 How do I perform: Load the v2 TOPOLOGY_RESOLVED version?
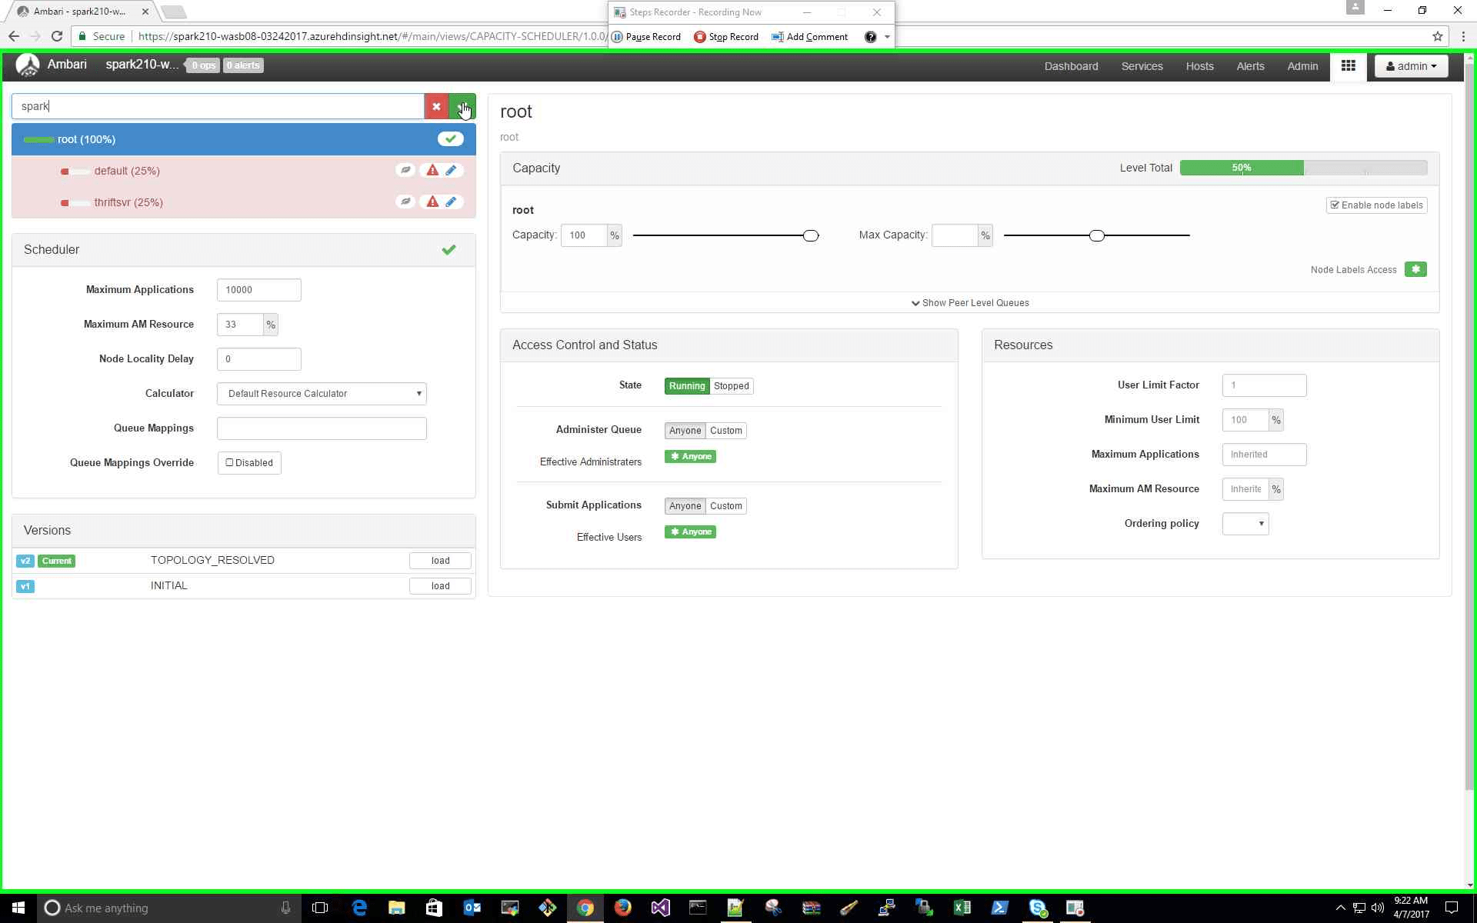click(439, 560)
